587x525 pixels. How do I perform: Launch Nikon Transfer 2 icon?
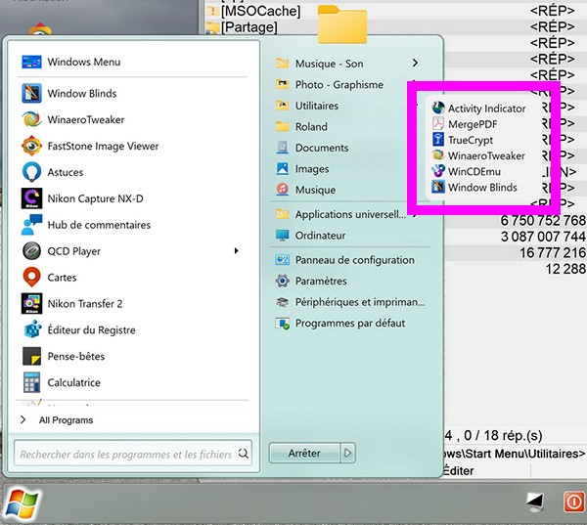pyautogui.click(x=31, y=303)
